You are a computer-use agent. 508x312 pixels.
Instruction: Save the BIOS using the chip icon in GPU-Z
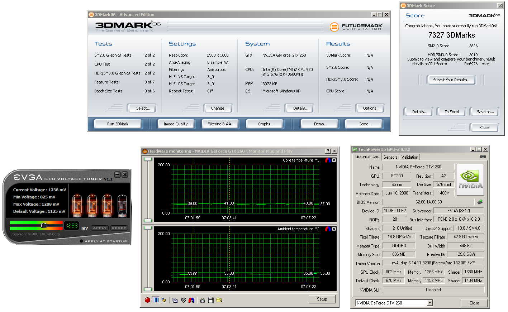coord(480,202)
